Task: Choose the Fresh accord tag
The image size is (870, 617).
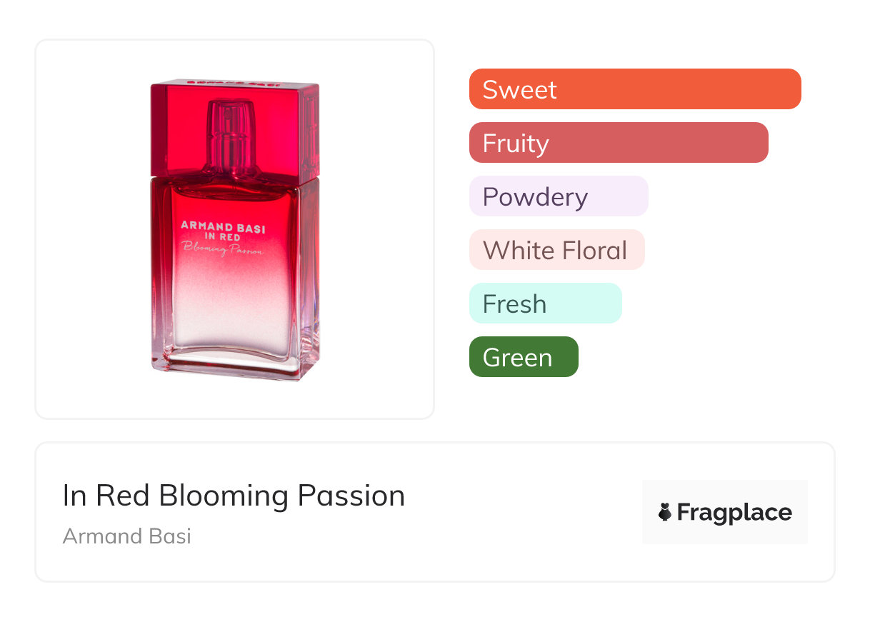Action: tap(545, 304)
